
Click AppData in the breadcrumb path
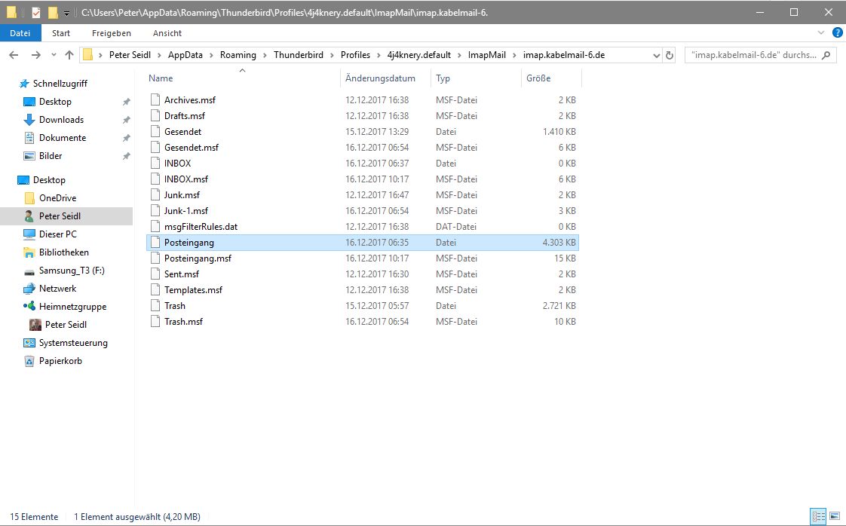click(185, 55)
